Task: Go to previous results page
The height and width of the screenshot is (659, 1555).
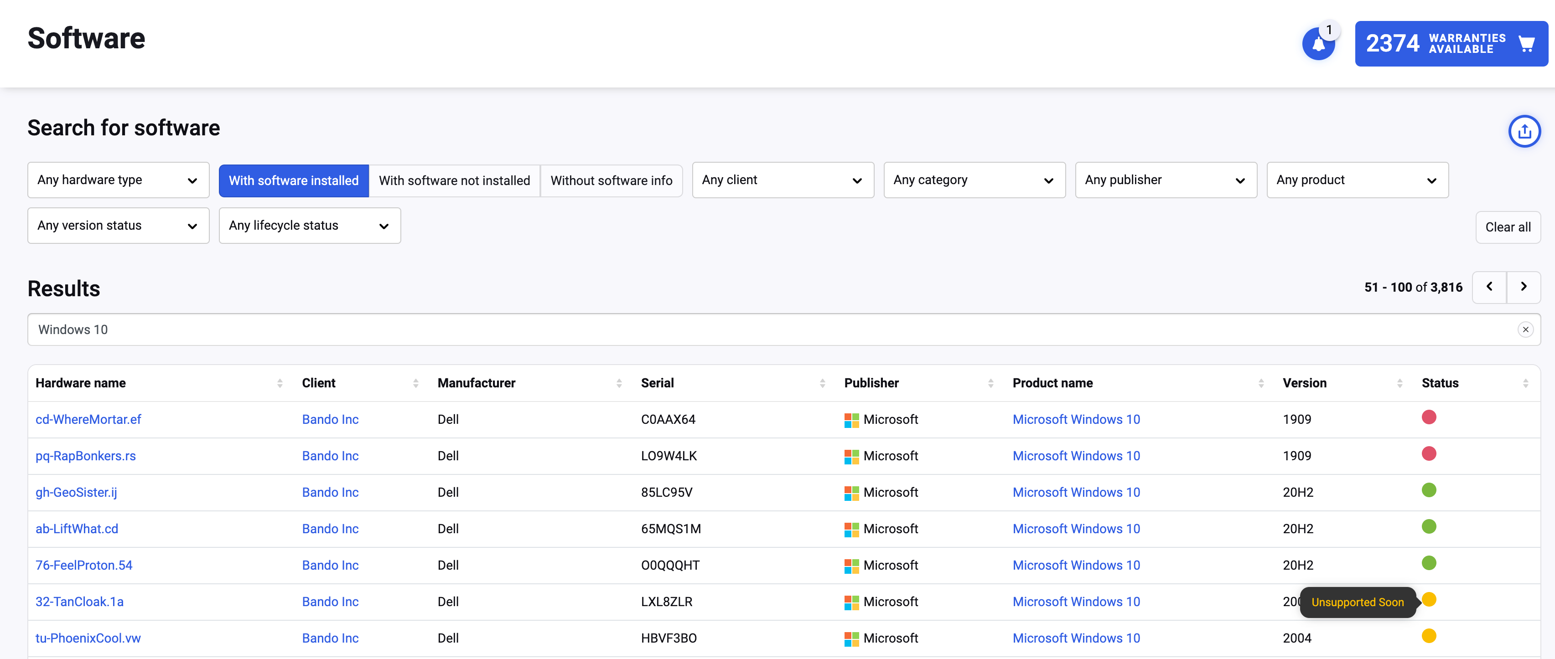Action: coord(1488,287)
